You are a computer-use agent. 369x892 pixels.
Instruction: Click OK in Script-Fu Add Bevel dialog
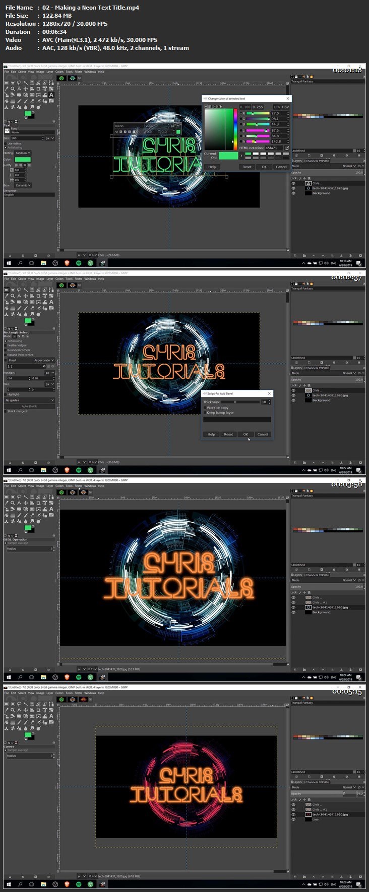(x=245, y=434)
